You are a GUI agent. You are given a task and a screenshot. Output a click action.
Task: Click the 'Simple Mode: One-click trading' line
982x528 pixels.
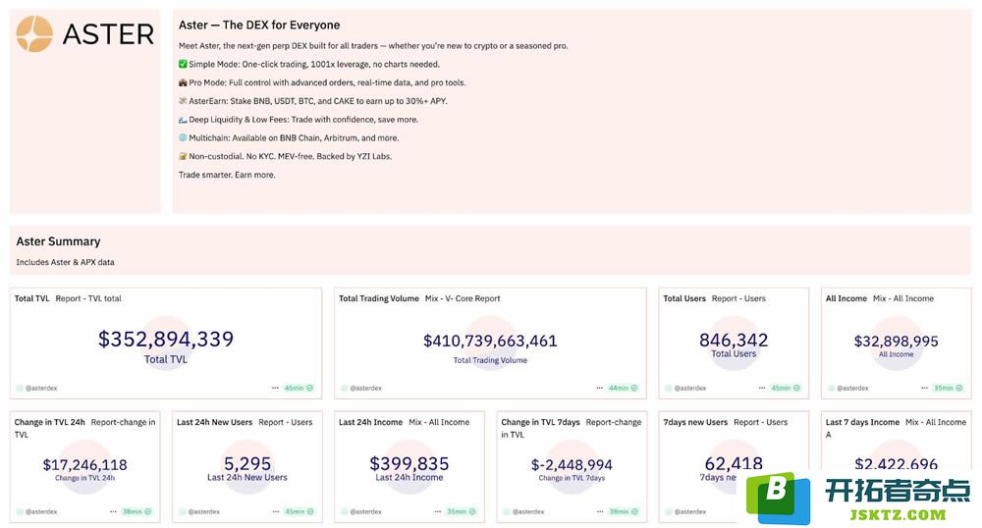(309, 64)
